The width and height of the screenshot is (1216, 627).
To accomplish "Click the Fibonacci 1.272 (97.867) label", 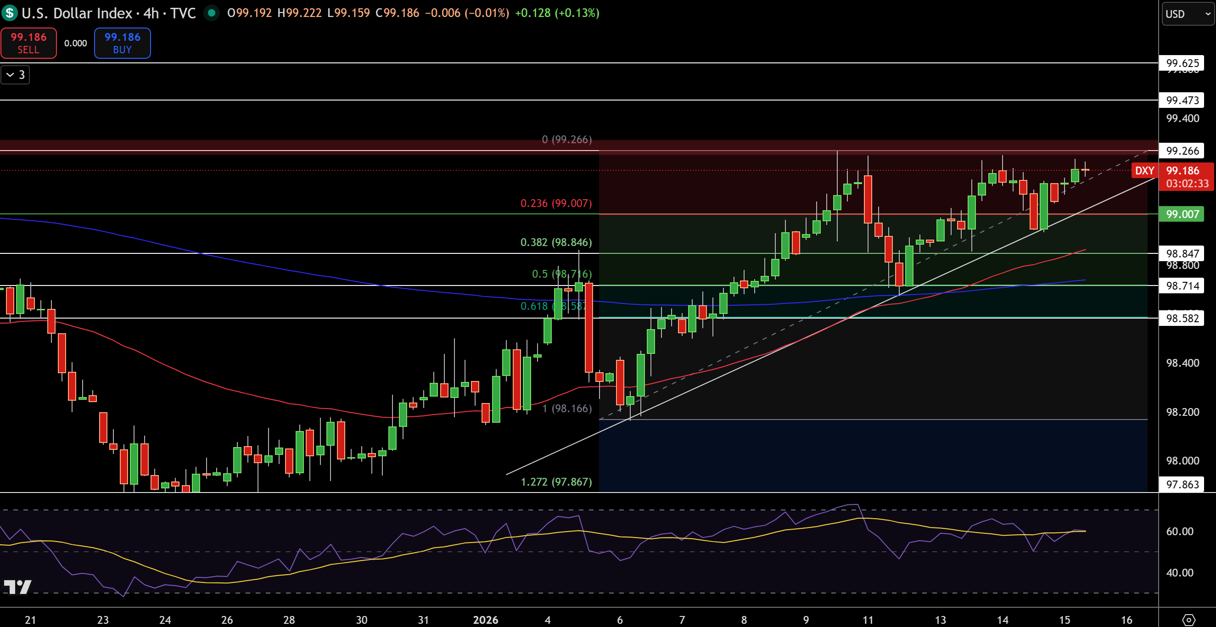I will (556, 481).
